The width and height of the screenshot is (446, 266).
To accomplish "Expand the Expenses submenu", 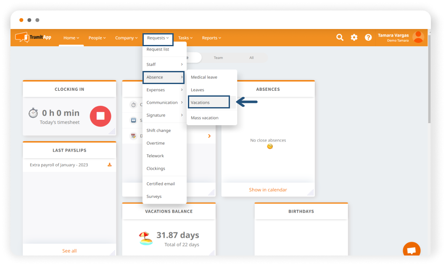I will tap(164, 90).
